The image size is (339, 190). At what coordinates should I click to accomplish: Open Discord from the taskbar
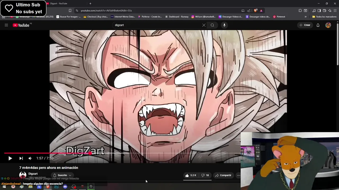click(65, 187)
